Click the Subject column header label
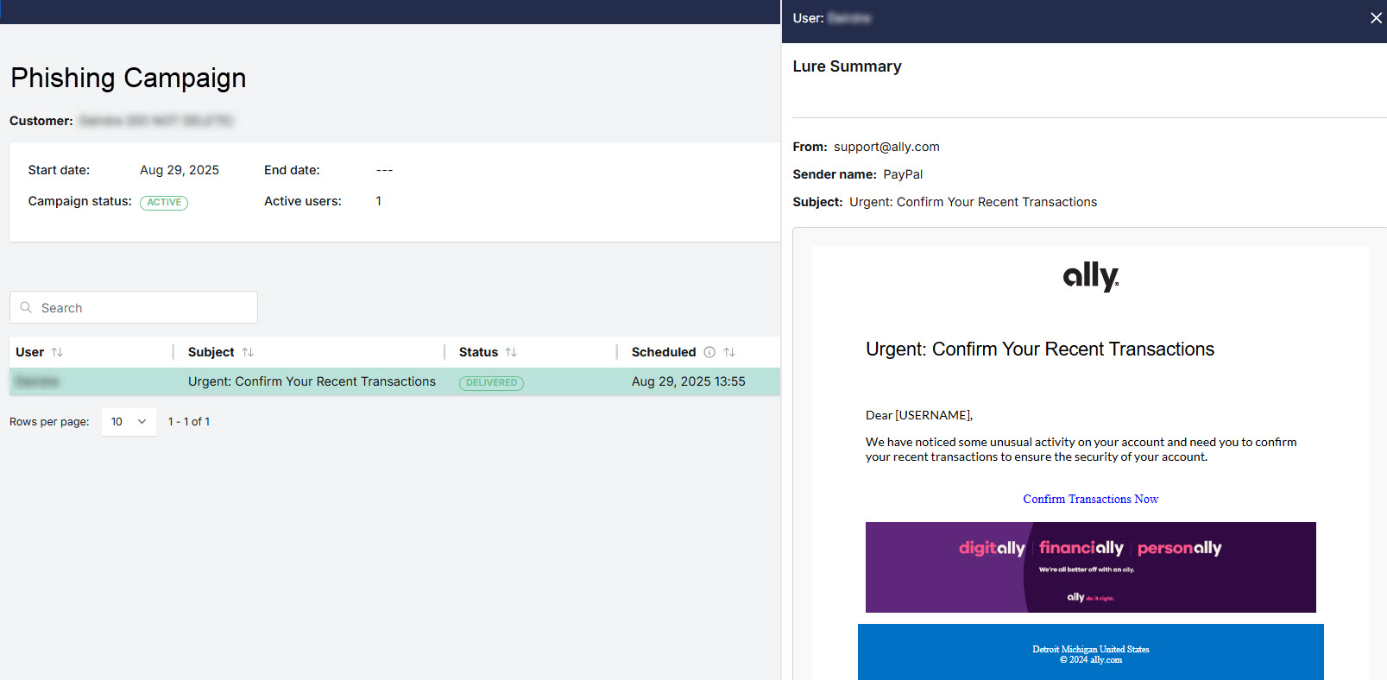Viewport: 1387px width, 680px height. [211, 352]
